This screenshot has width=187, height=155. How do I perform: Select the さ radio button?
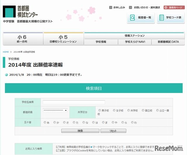click(x=64, y=123)
